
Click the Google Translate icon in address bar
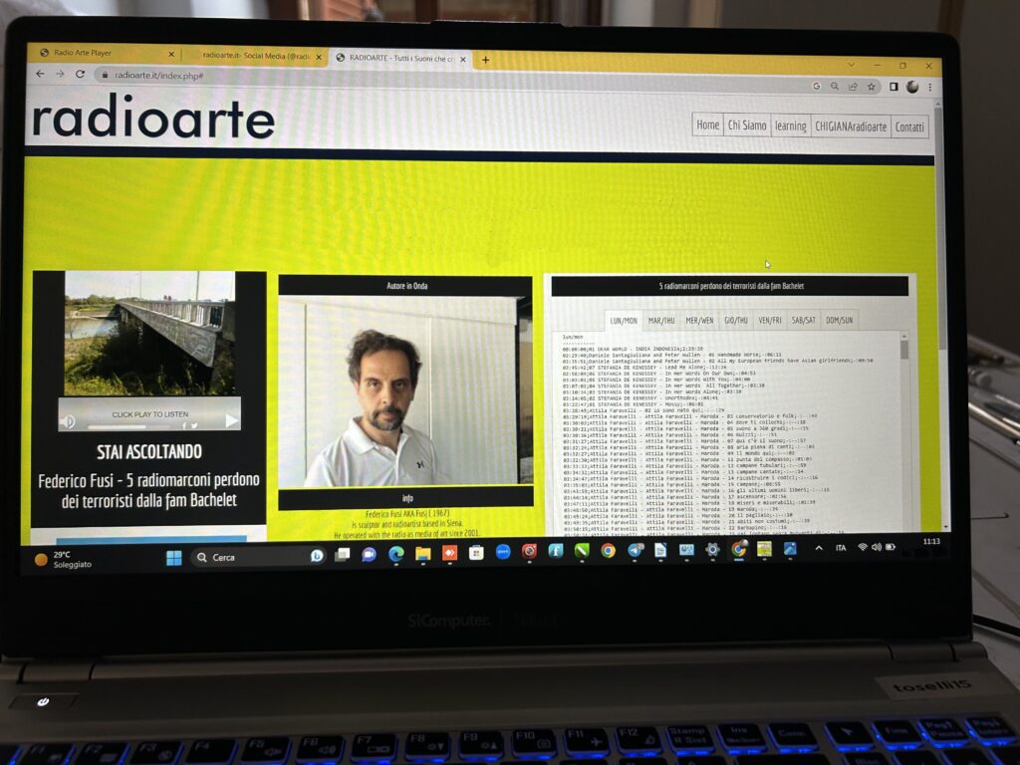[x=817, y=86]
